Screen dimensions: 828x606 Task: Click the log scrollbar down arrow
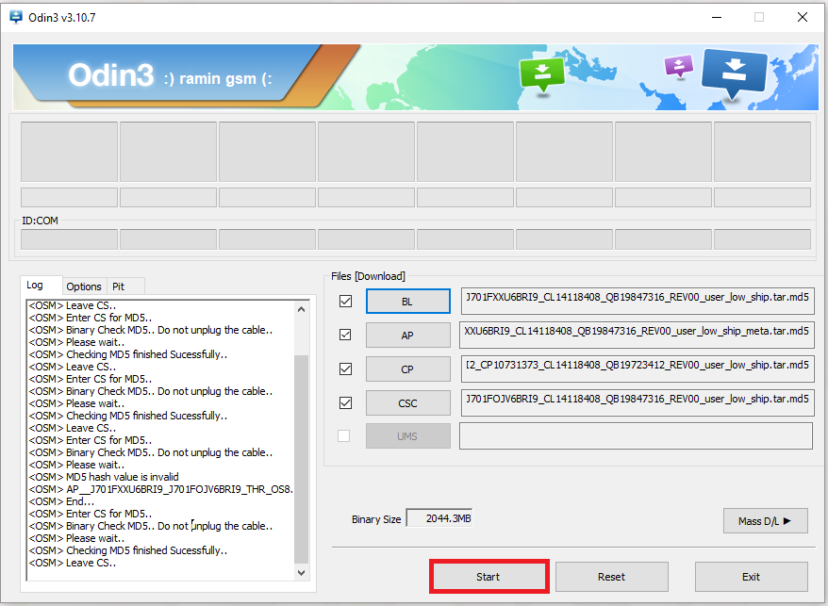tap(302, 573)
